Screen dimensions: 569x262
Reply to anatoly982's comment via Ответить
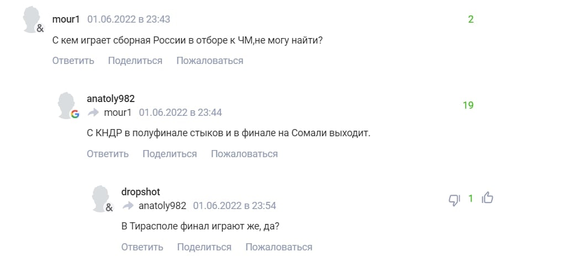[x=108, y=154]
